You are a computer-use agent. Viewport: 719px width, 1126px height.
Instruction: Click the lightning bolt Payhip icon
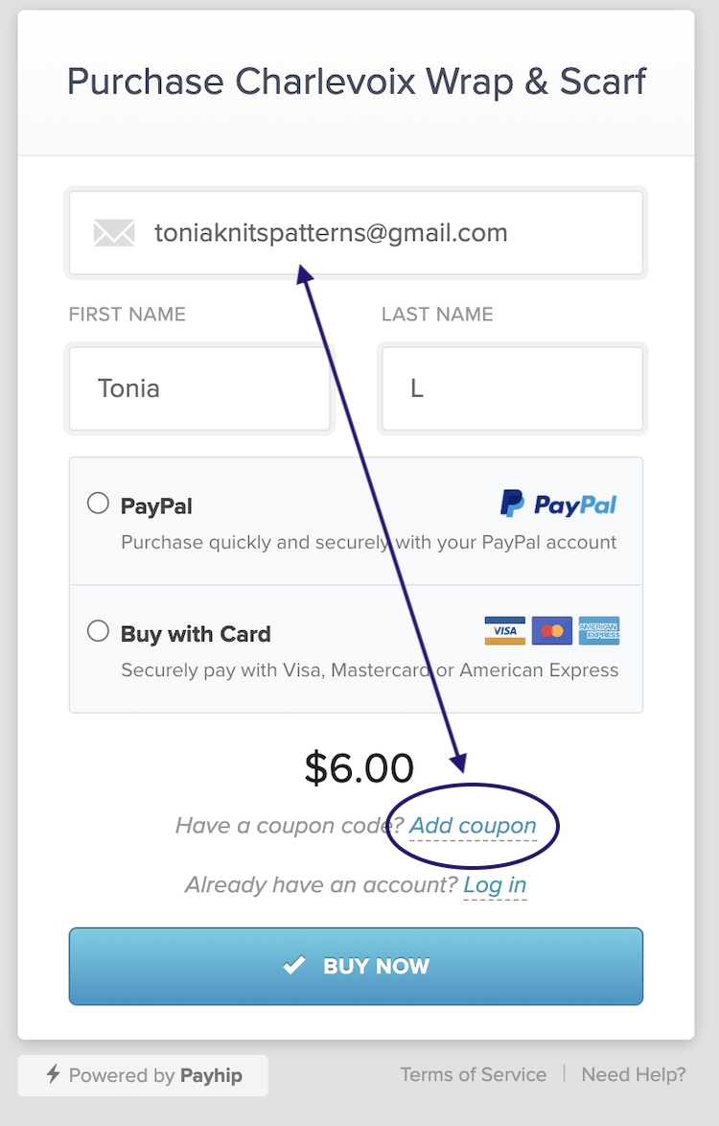pos(53,1074)
